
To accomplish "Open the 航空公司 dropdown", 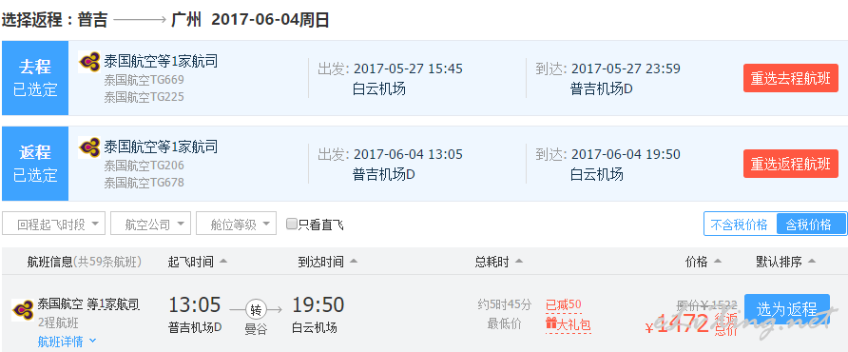I will click(x=150, y=224).
